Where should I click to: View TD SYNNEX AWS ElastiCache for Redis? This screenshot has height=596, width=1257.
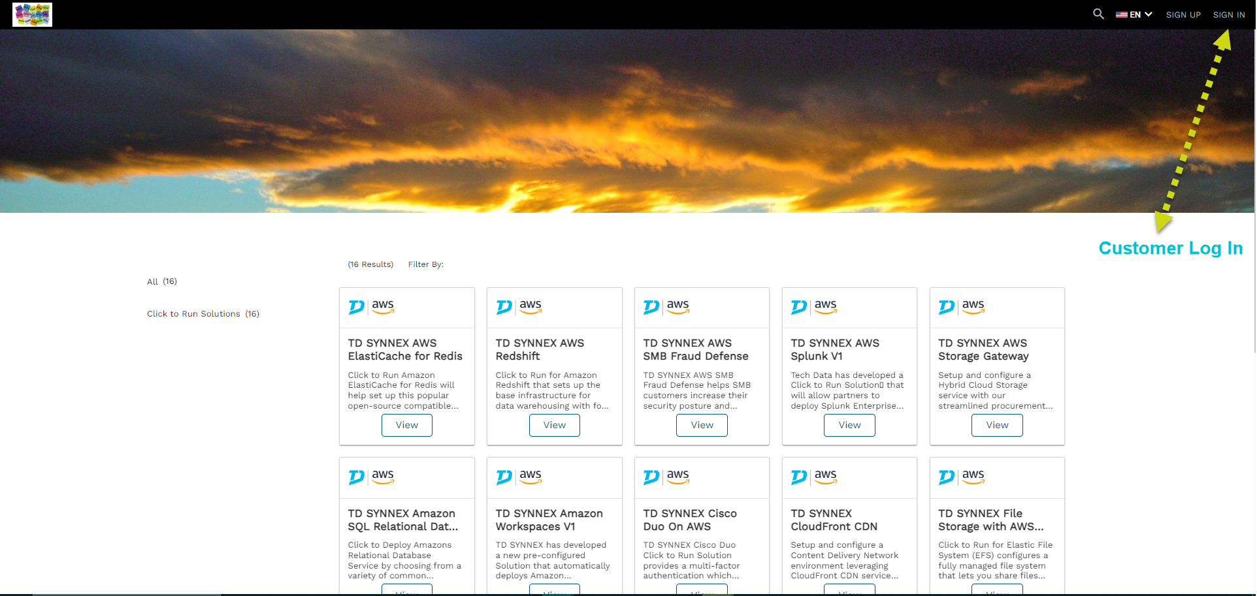click(407, 425)
